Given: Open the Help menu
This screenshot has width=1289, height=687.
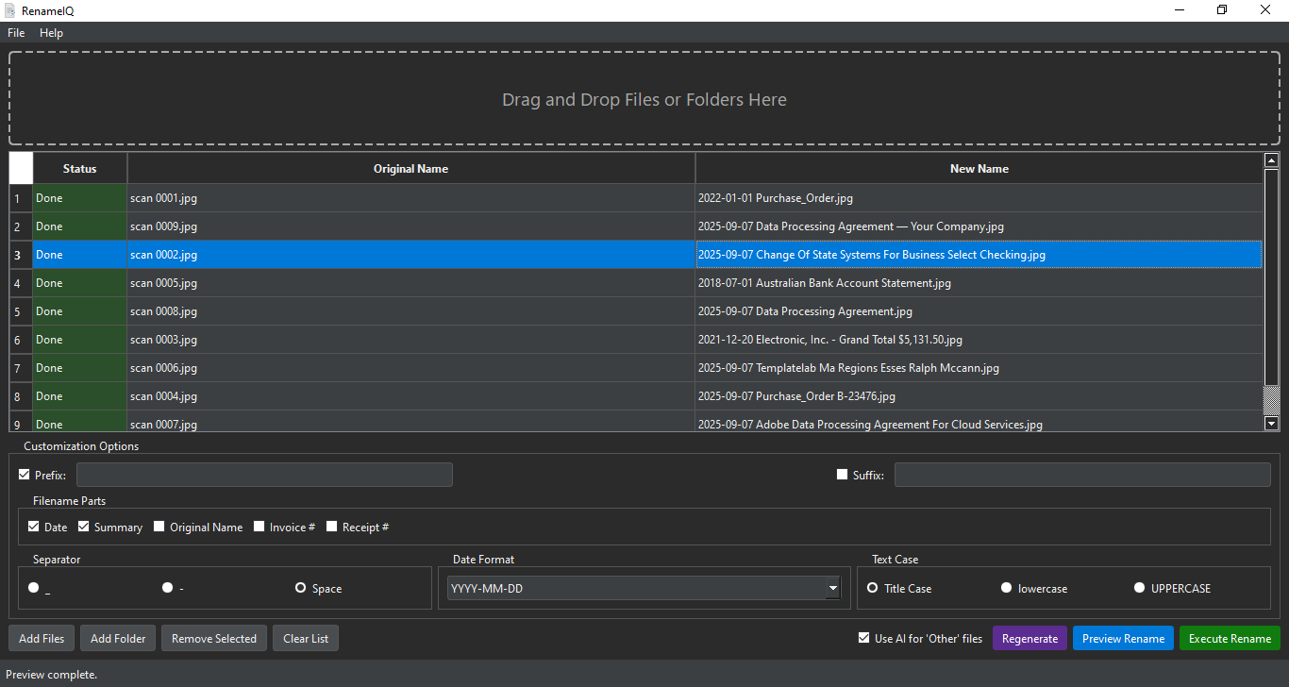Looking at the screenshot, I should 51,33.
